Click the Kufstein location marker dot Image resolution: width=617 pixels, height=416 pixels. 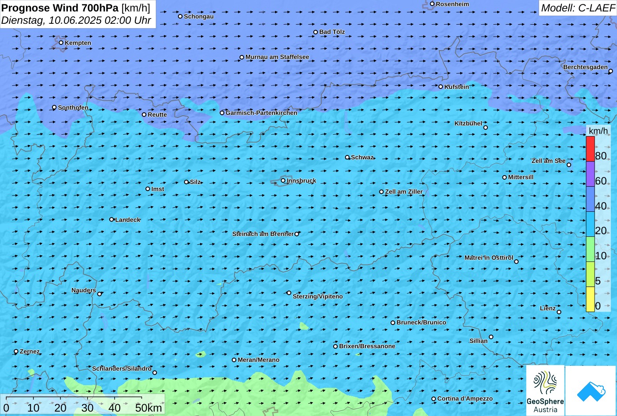click(x=440, y=87)
